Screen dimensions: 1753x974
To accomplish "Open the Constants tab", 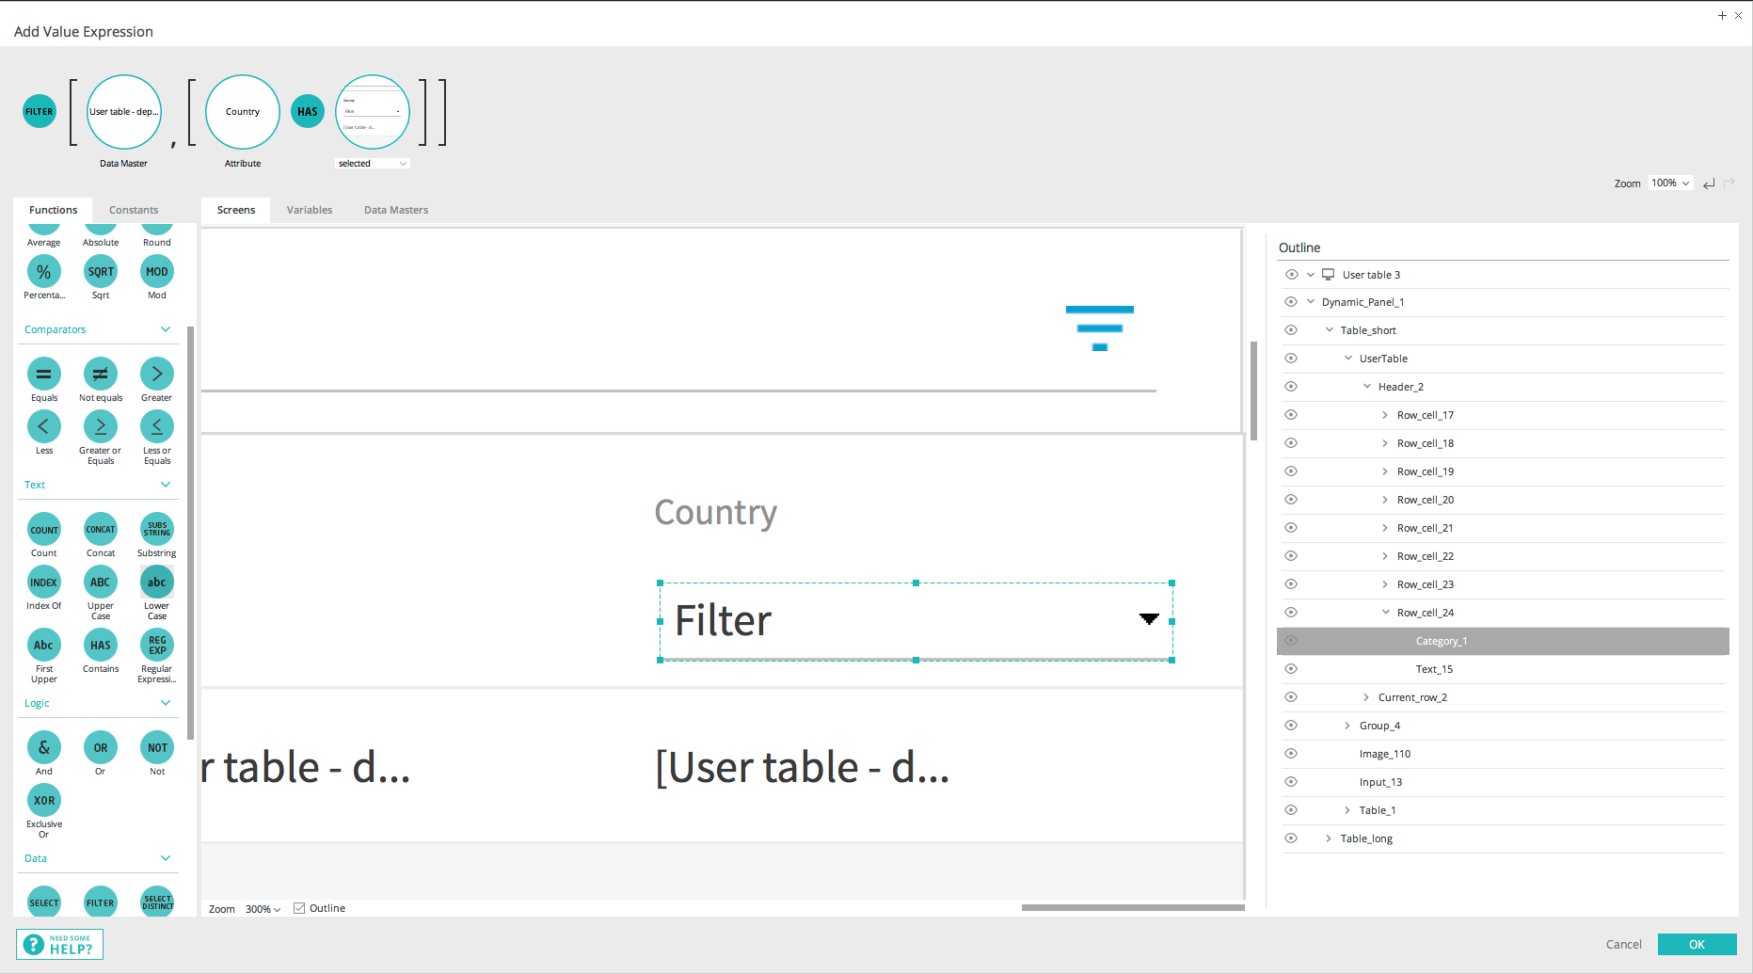I will point(134,210).
